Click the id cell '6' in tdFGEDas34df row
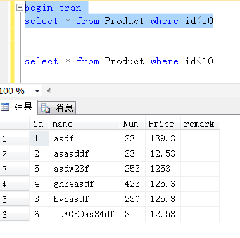The width and height of the screenshot is (240, 238). tap(39, 214)
